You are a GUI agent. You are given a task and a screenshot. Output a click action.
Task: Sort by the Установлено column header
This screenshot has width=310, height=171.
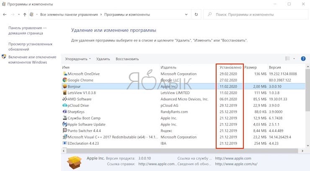click(x=230, y=67)
